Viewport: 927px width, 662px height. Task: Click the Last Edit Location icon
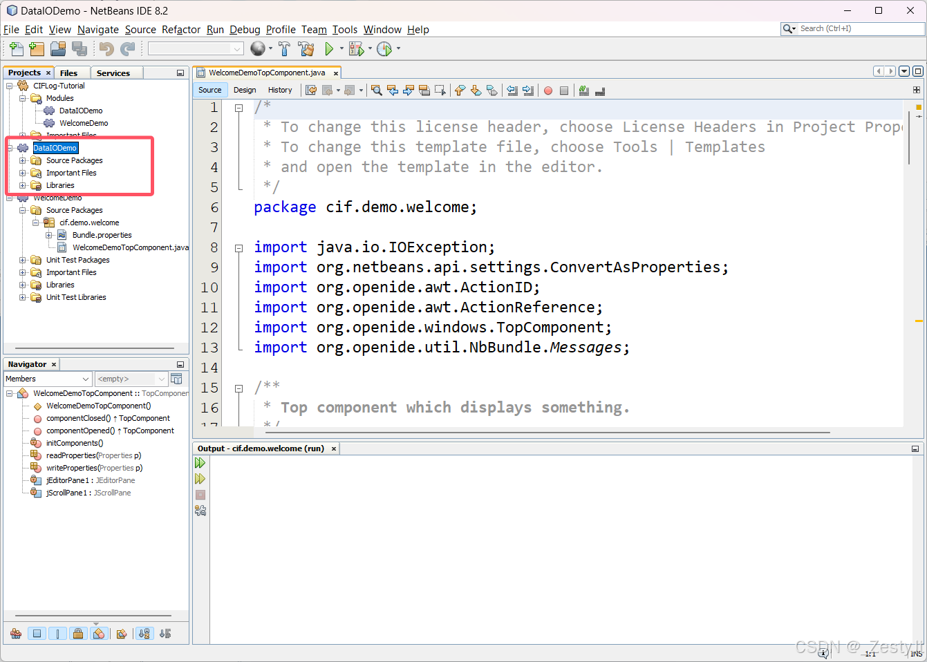(310, 91)
